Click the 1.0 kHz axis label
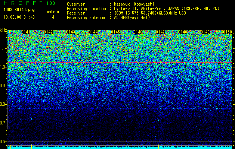This screenshot has height=149, width=235. pos(3,67)
